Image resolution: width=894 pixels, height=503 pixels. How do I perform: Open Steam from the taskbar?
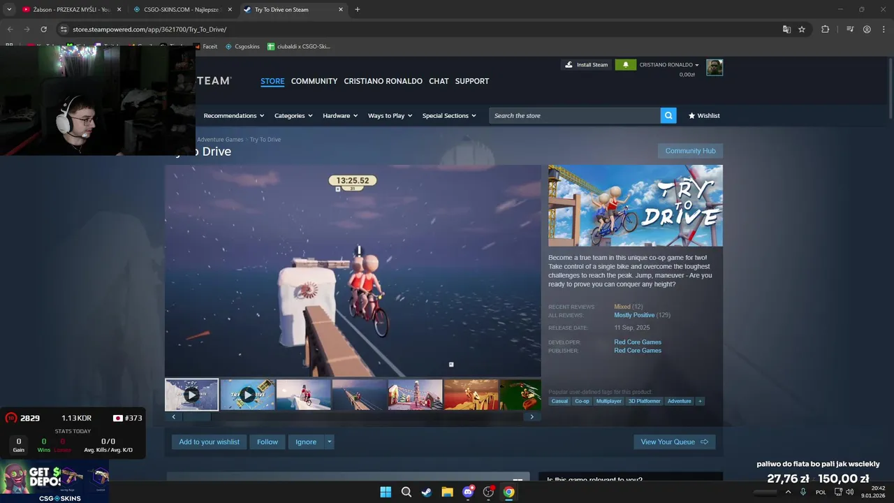click(427, 492)
